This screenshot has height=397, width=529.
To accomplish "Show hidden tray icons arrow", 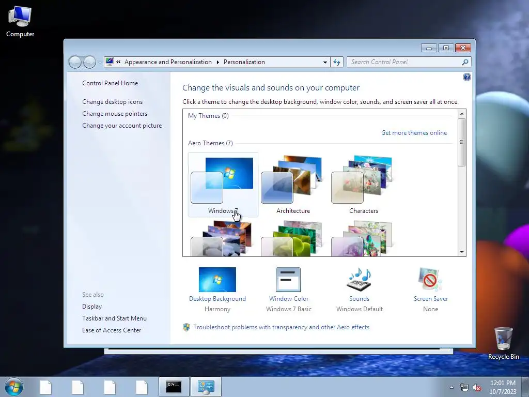I will click(452, 387).
